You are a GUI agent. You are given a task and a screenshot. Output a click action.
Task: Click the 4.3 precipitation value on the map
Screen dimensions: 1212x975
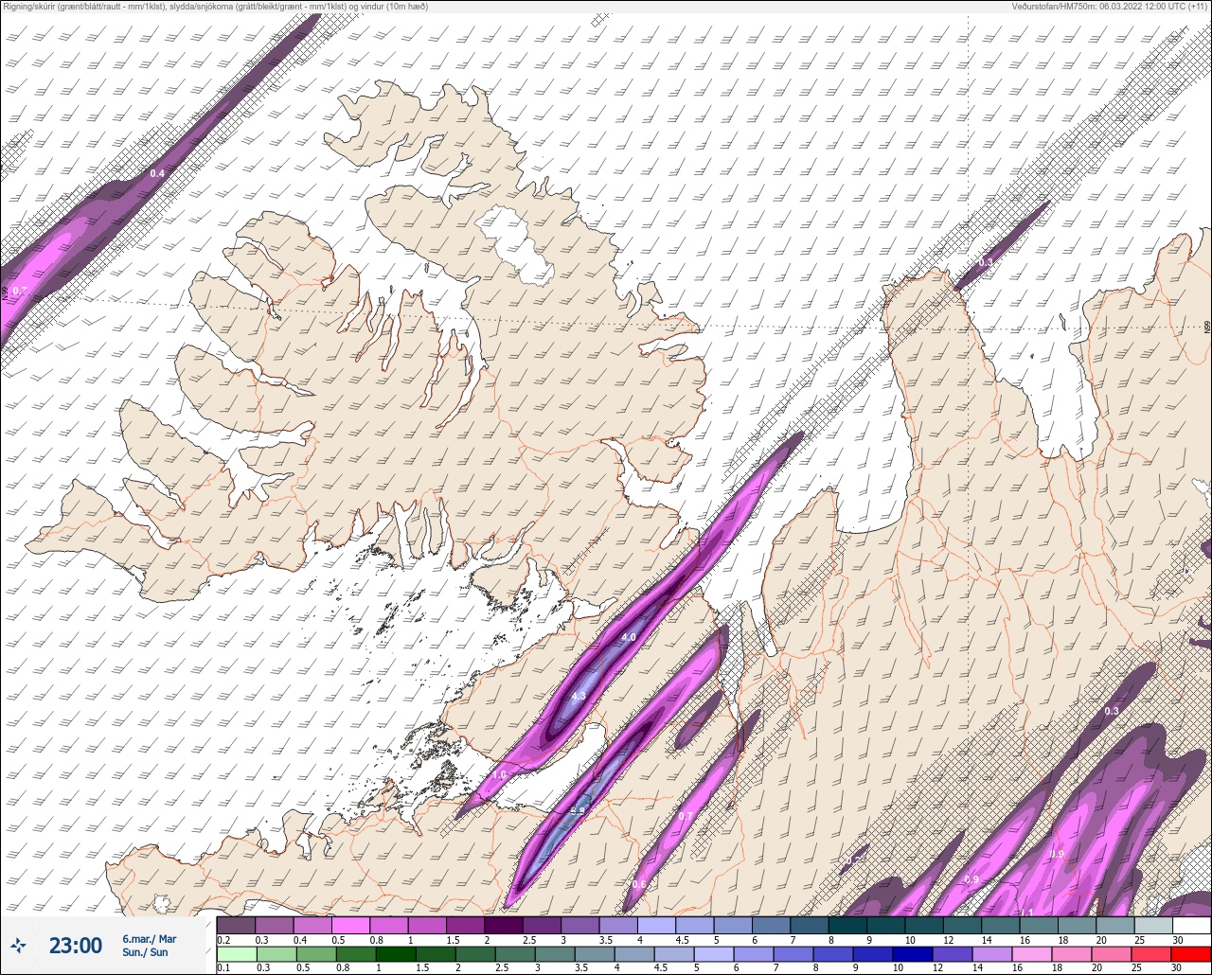[579, 697]
